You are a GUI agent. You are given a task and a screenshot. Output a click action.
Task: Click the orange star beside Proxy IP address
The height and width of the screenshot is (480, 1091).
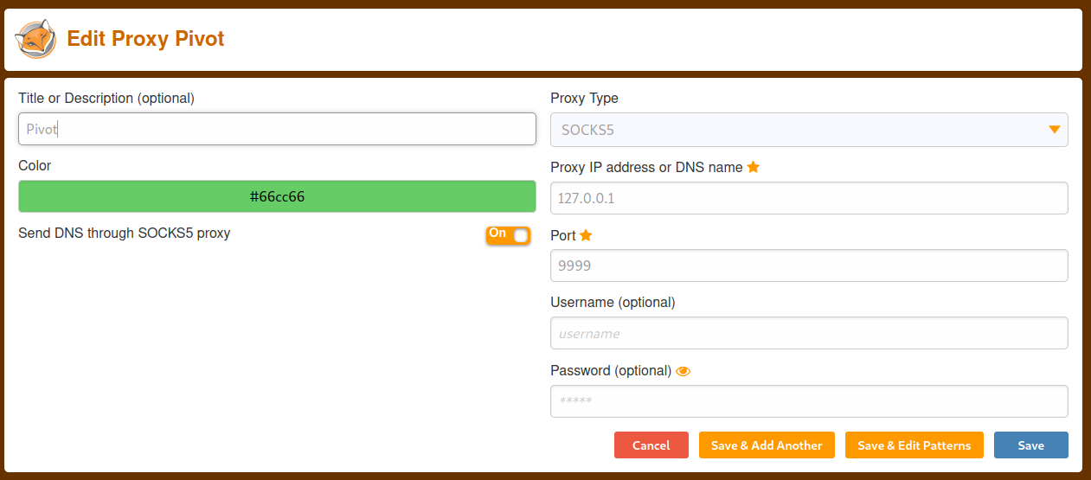tap(754, 167)
